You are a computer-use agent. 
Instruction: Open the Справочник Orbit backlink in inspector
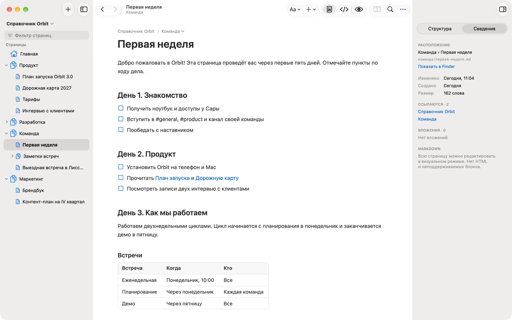[x=436, y=112]
